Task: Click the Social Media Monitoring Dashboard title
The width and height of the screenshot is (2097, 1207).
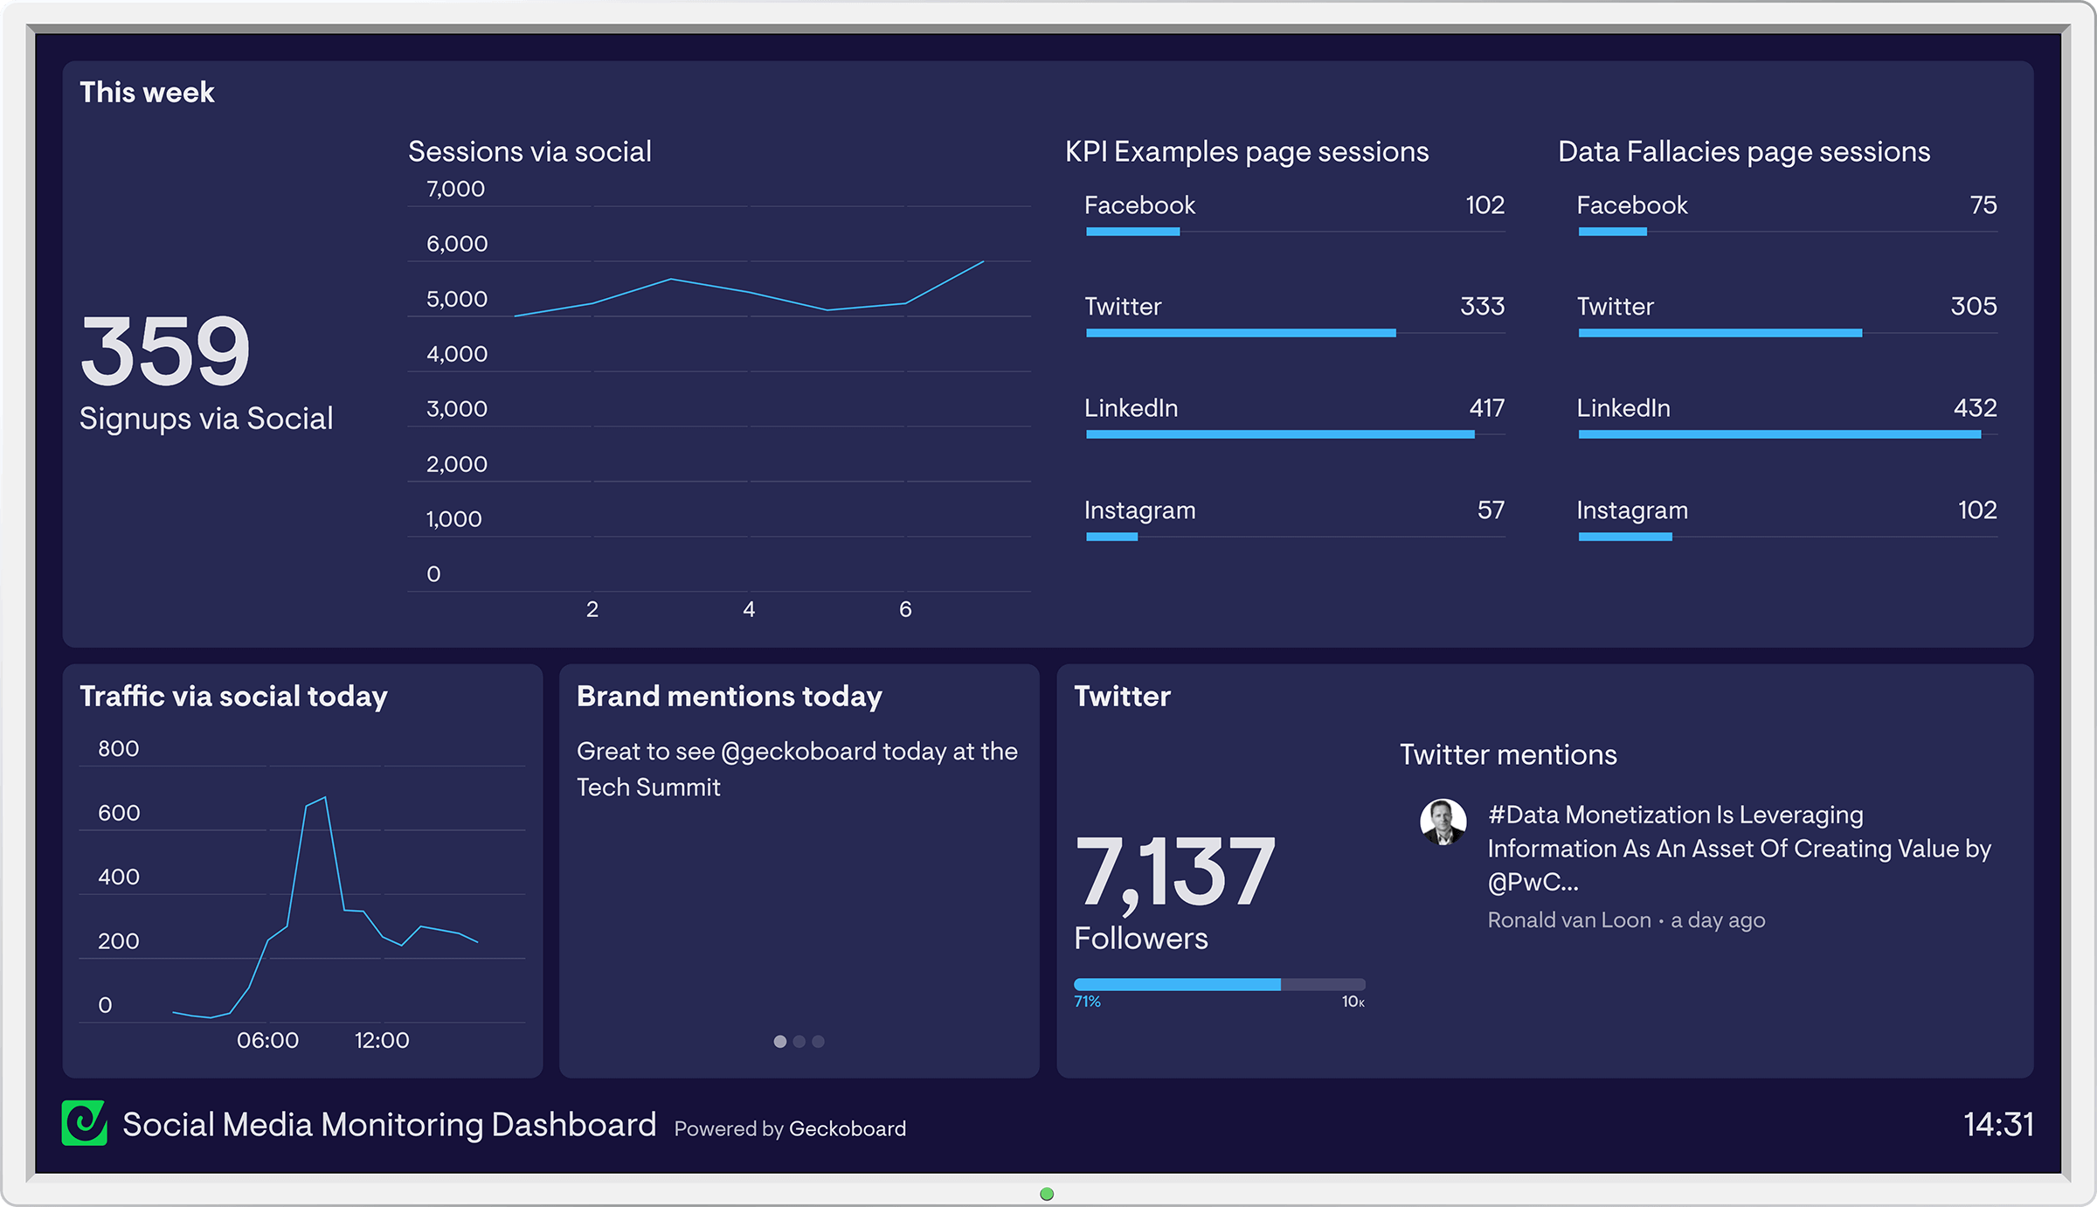Action: (389, 1124)
